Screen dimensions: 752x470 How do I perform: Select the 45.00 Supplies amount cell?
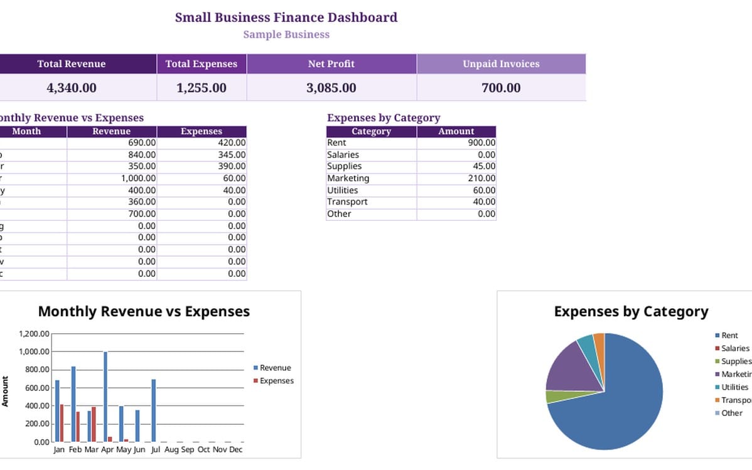tap(456, 166)
